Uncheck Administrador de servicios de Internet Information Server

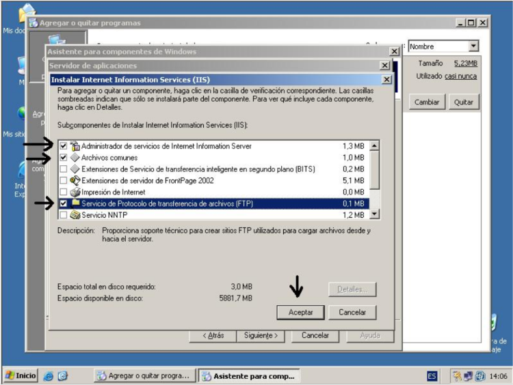[64, 146]
